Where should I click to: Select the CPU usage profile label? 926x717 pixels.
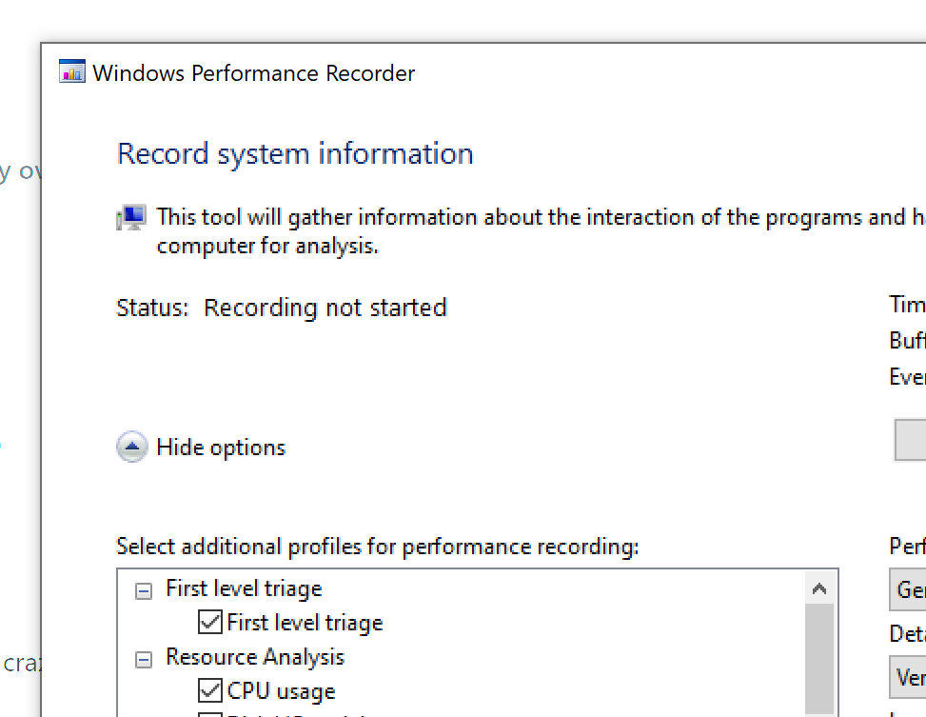coord(281,691)
